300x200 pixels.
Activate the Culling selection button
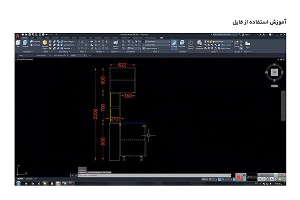pos(174,44)
